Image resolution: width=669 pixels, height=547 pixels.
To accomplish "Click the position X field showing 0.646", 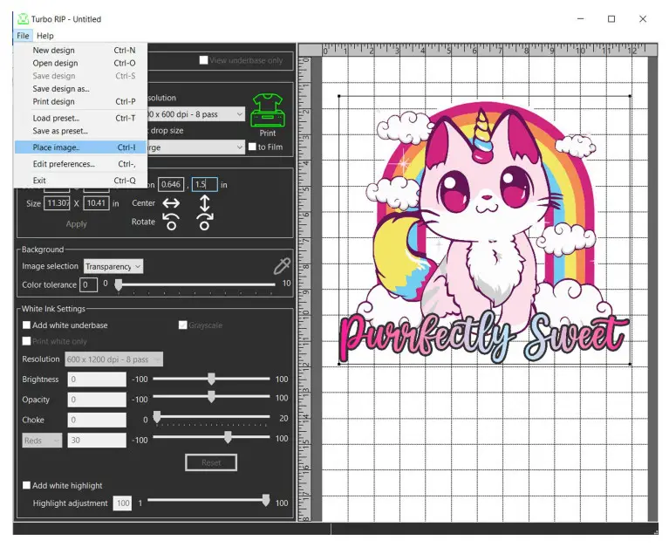I will [x=171, y=184].
